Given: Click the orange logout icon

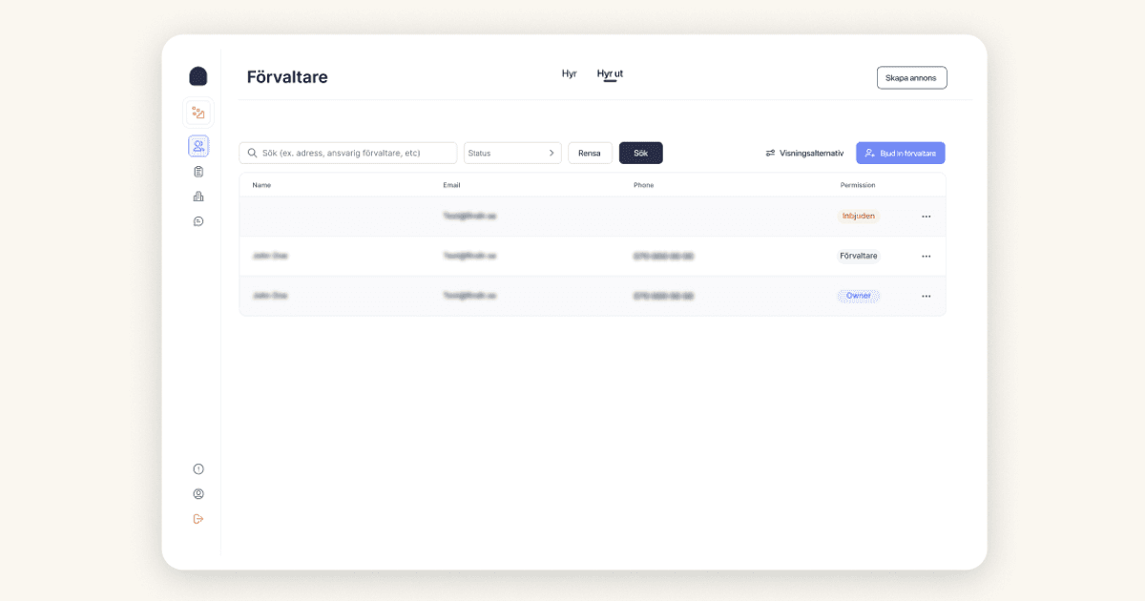Looking at the screenshot, I should [x=198, y=519].
